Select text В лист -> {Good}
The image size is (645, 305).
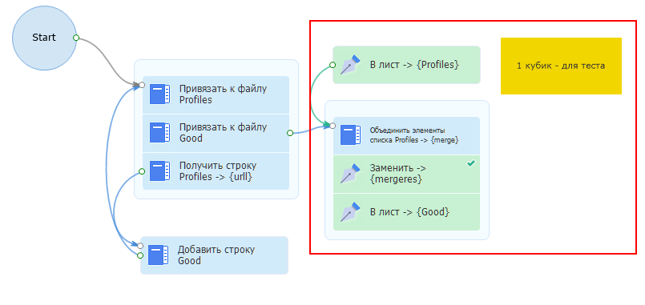(409, 212)
